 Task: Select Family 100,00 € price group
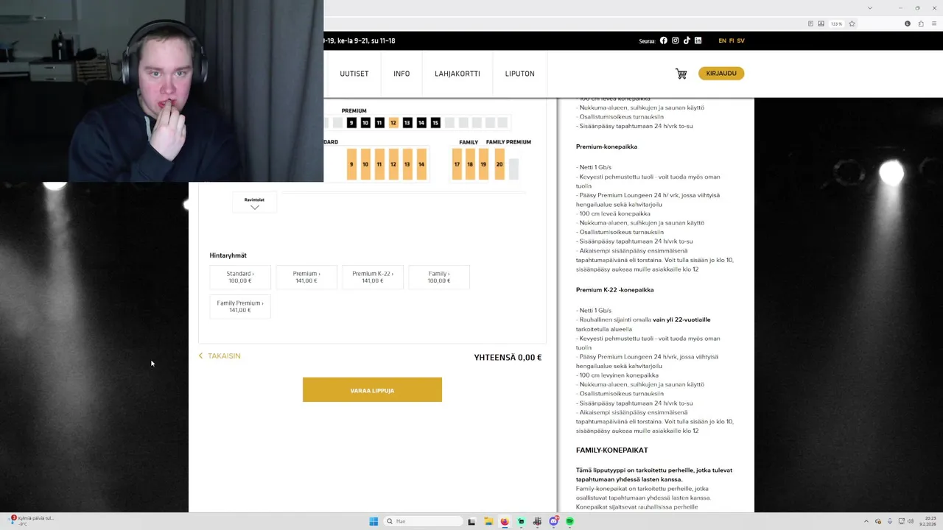point(438,277)
